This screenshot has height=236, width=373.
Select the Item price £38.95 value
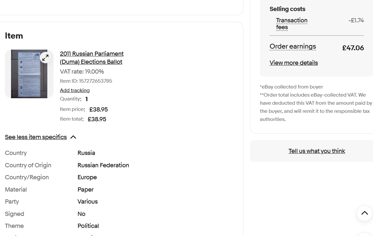[99, 110]
